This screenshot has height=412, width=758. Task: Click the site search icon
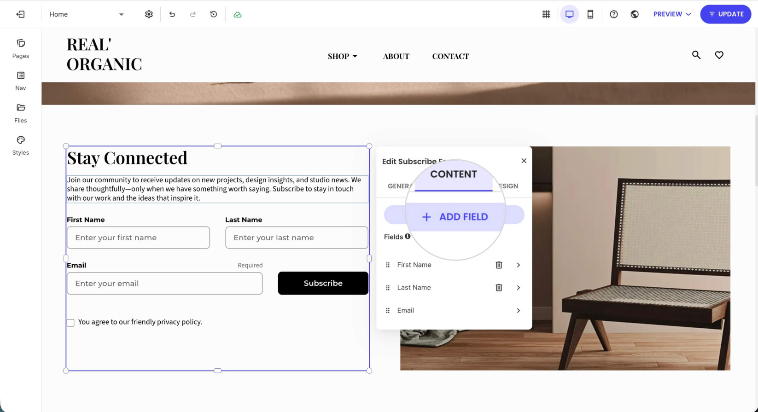coord(696,55)
